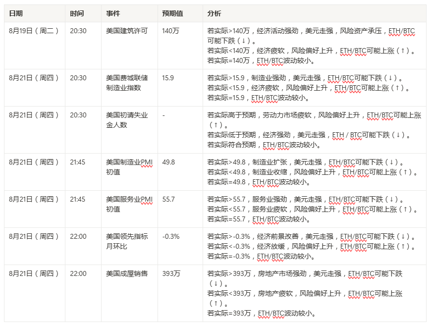Click the 美国初请失业金人数 event cell
This screenshot has width=433, height=325.
click(127, 120)
